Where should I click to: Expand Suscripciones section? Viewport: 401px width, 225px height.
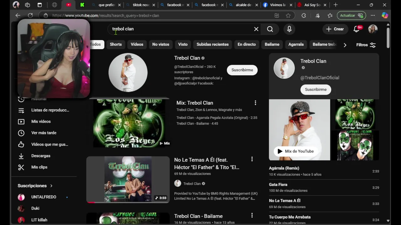[35, 186]
